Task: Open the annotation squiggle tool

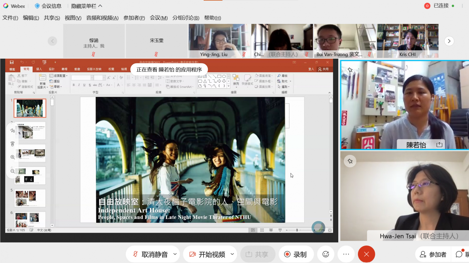Action: (13, 131)
